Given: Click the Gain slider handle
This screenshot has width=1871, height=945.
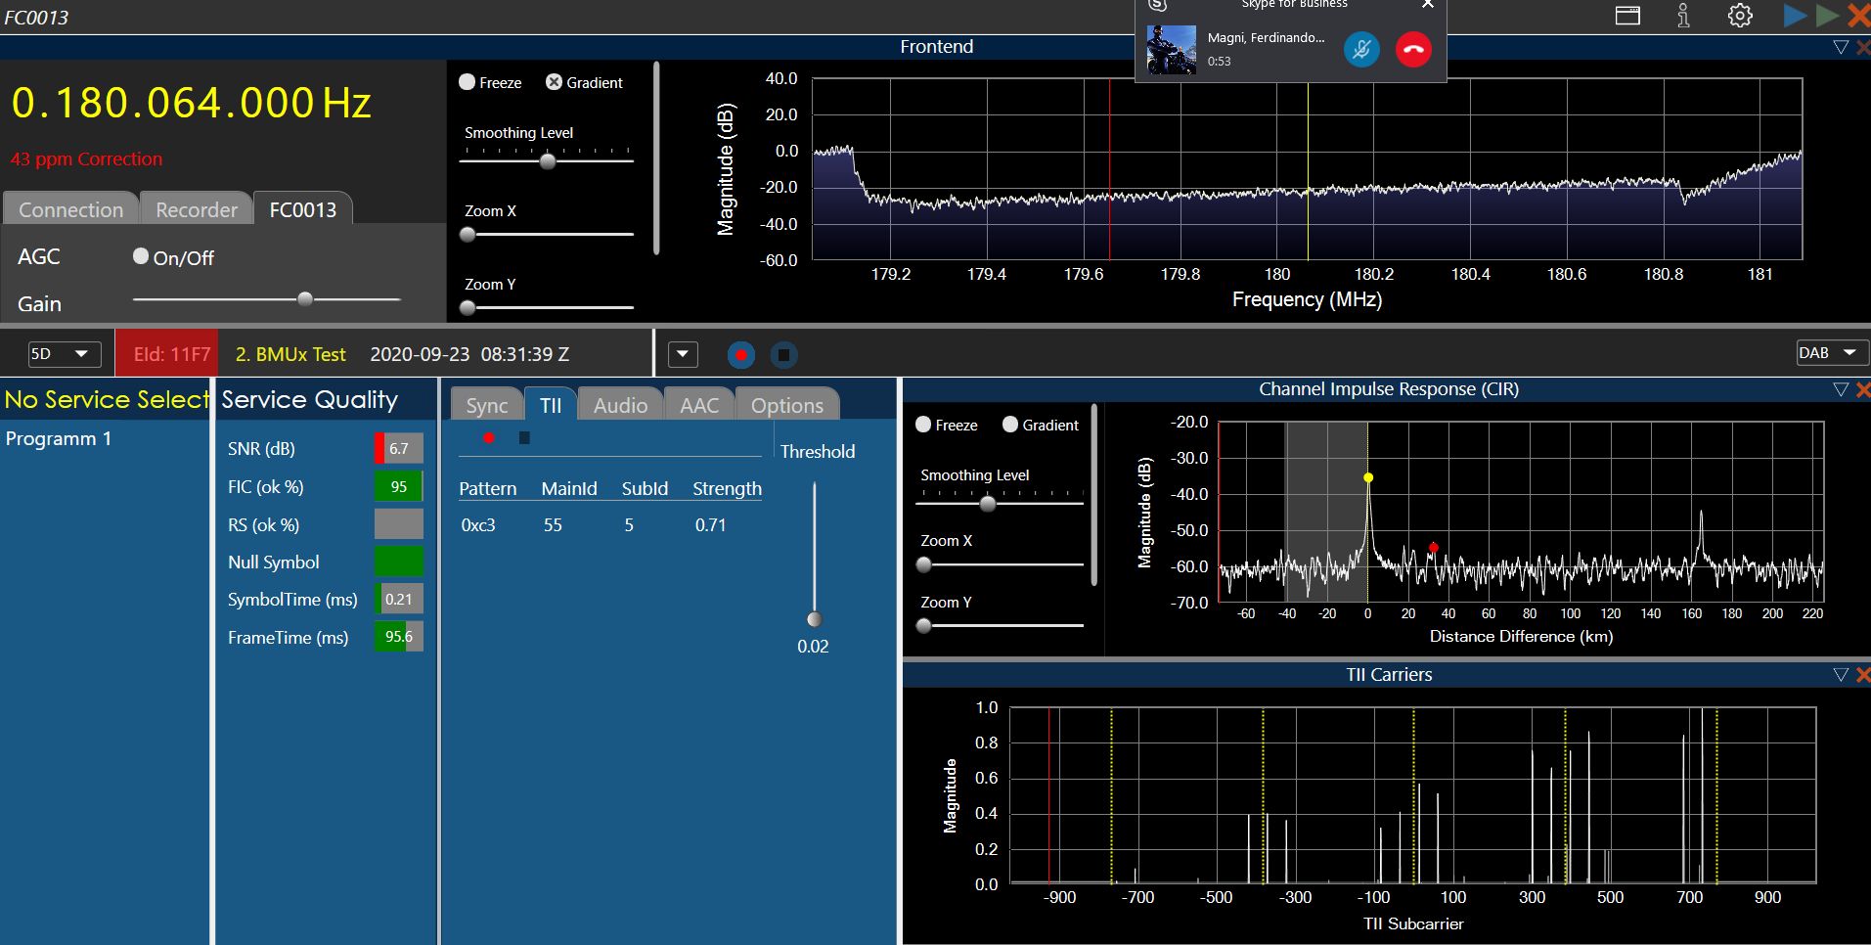Looking at the screenshot, I should tap(305, 299).
